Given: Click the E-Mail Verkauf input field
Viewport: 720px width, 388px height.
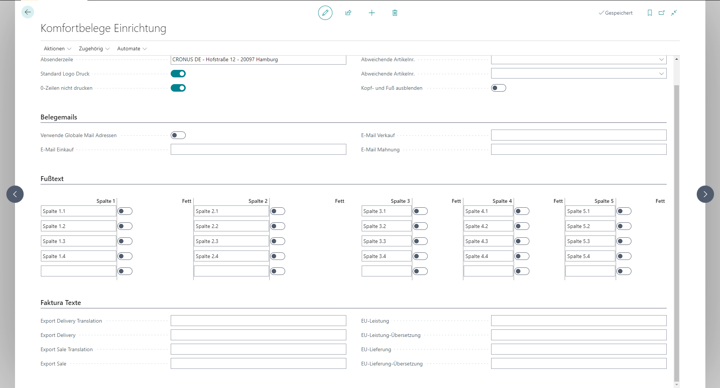Looking at the screenshot, I should (579, 135).
